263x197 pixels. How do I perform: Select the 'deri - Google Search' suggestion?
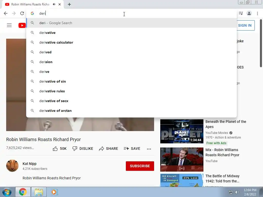131,23
